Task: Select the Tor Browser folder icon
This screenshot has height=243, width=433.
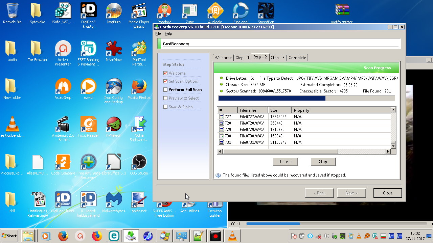Action: coord(38,51)
